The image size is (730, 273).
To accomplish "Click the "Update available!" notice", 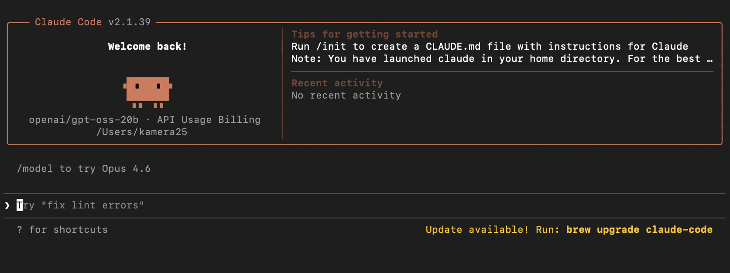I will [x=477, y=230].
